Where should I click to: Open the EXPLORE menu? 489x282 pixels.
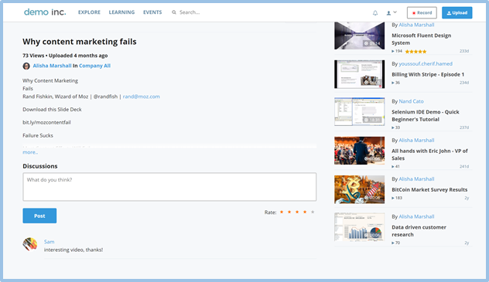click(89, 12)
